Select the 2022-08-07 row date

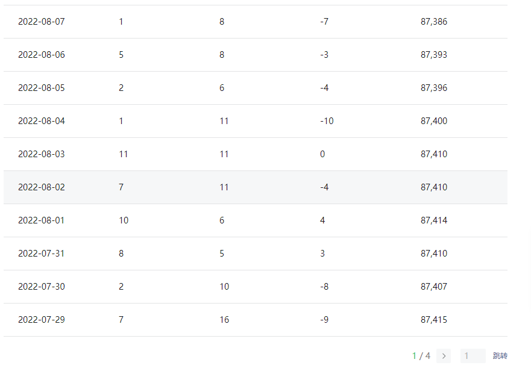[x=42, y=22]
